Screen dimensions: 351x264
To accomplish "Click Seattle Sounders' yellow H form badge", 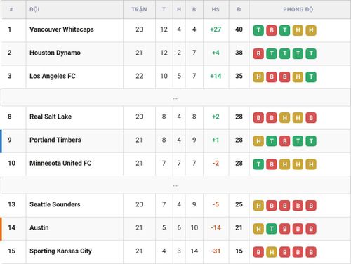I will (258, 205).
